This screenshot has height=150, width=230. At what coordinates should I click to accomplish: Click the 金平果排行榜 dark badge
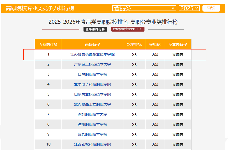point(95,29)
